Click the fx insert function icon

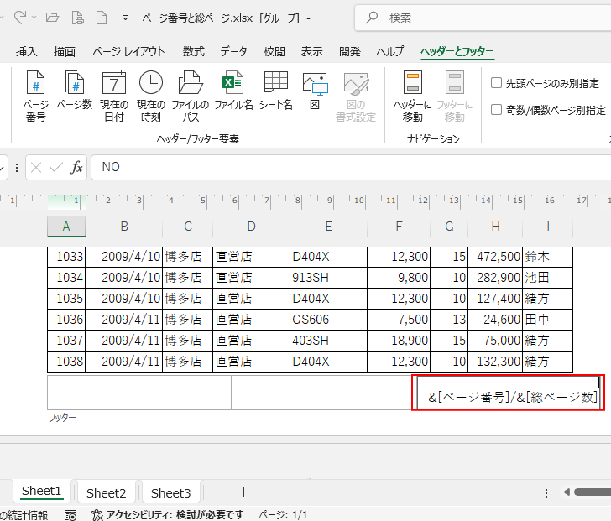point(76,168)
